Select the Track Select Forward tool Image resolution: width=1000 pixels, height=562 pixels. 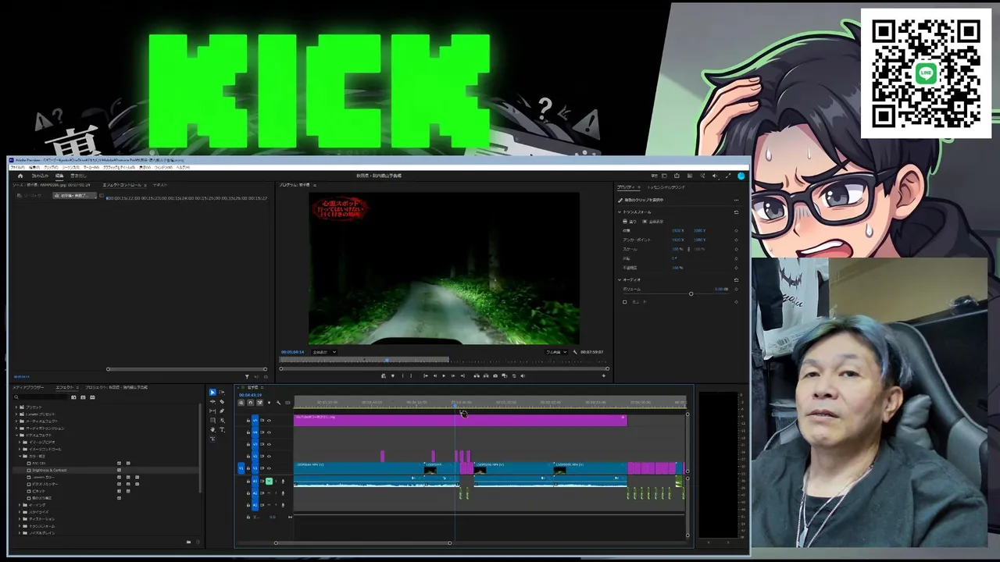click(x=222, y=392)
